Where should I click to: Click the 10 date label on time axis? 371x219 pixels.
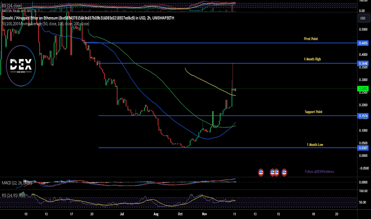(x=25, y=214)
